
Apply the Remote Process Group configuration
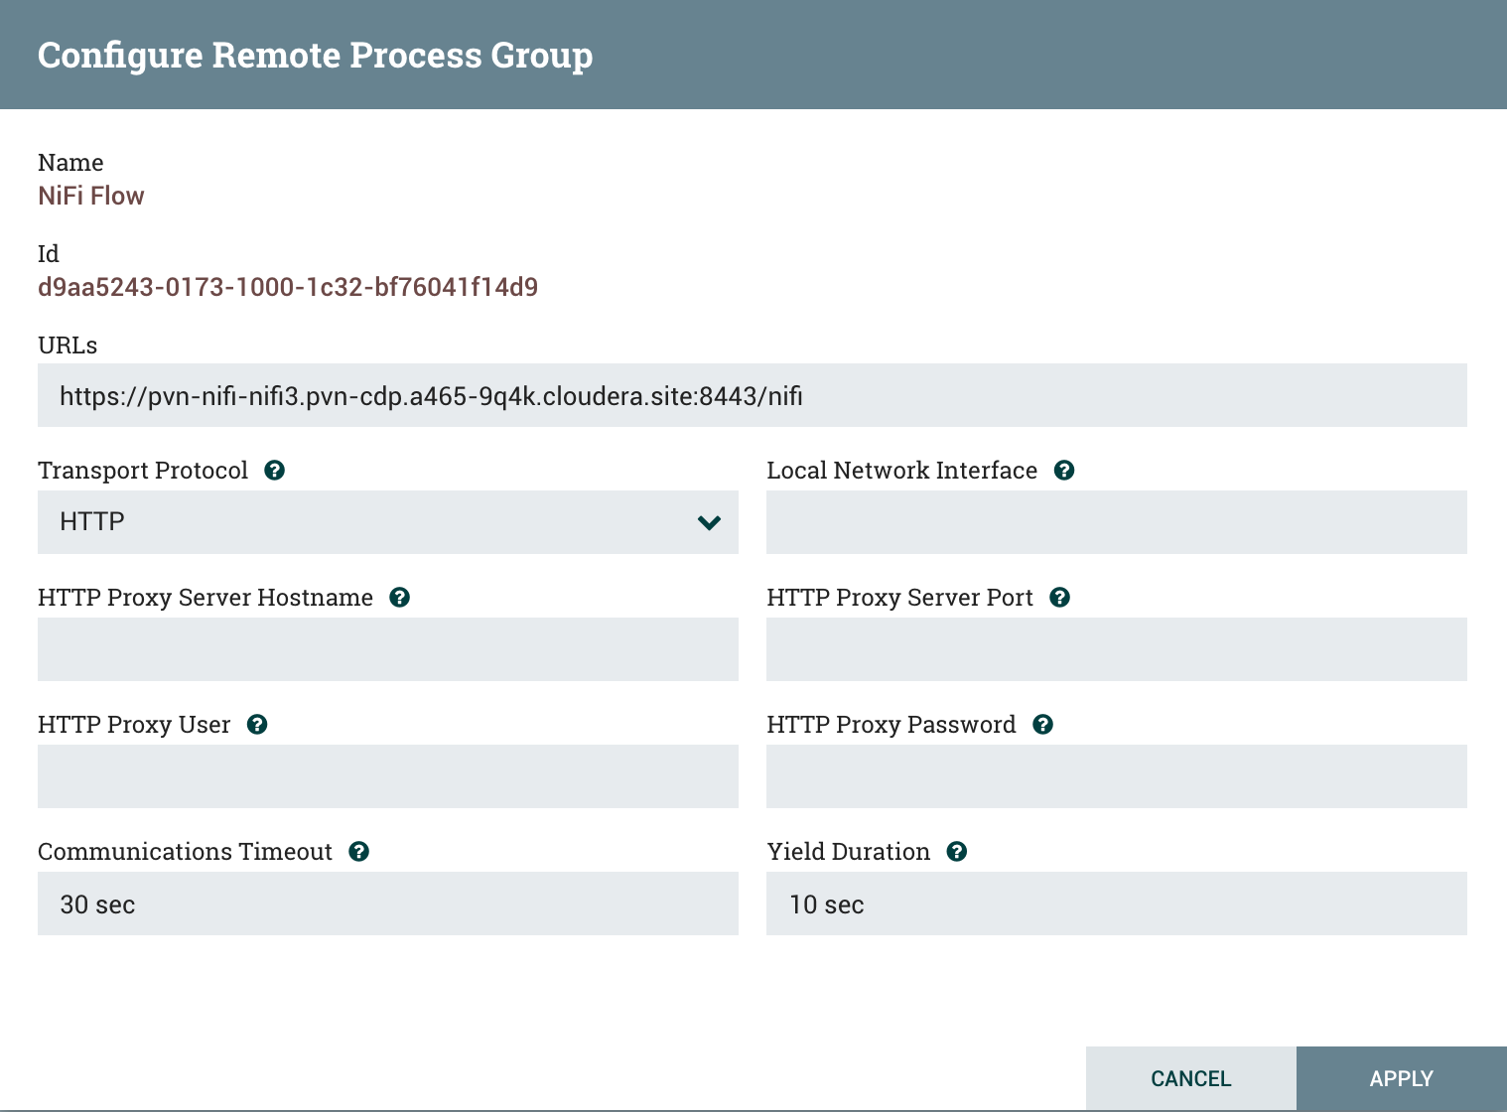pos(1401,1078)
